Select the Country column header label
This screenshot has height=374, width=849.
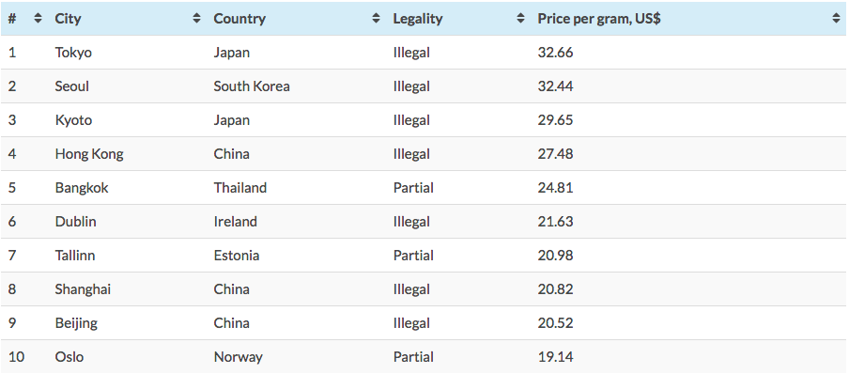tap(239, 19)
